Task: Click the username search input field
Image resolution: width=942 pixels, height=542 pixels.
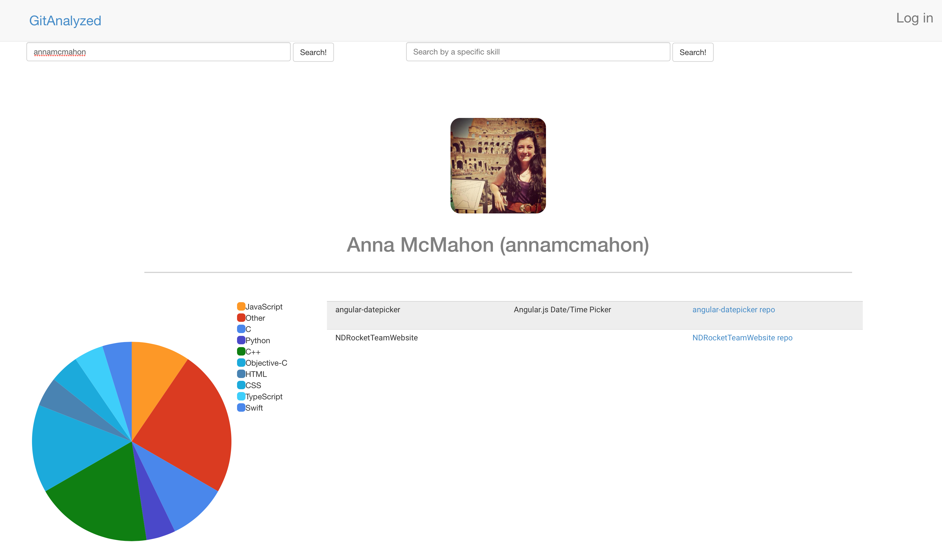Action: (158, 52)
